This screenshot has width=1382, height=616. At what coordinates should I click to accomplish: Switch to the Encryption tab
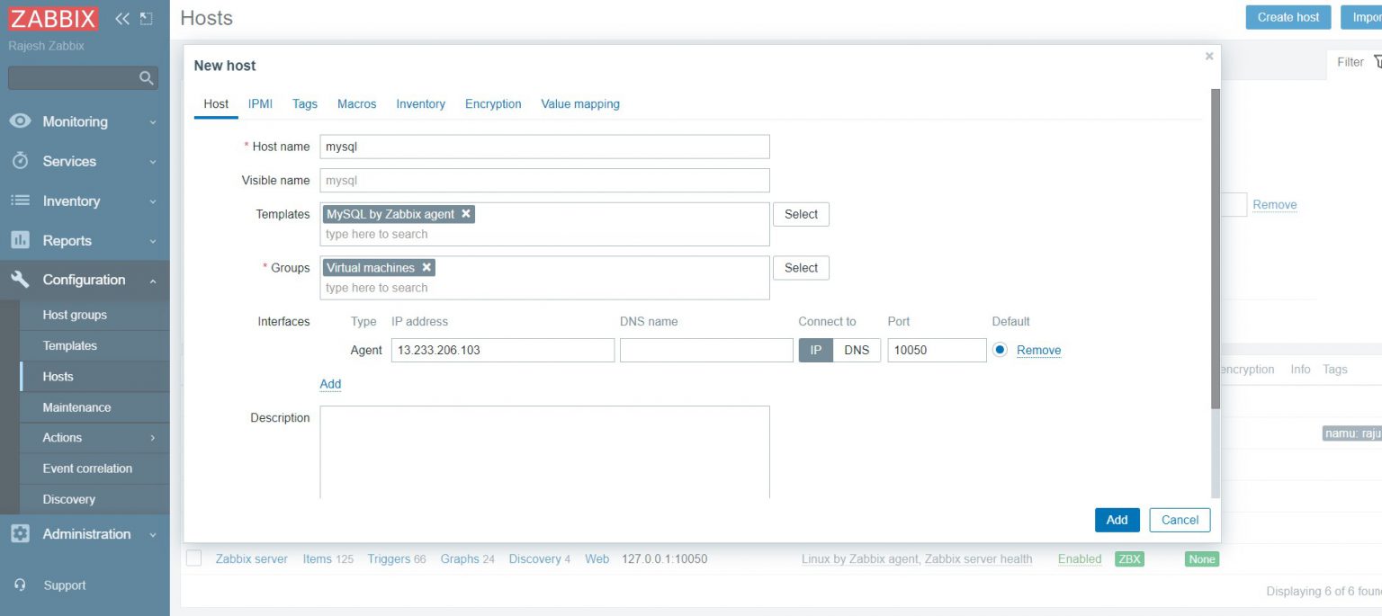pyautogui.click(x=492, y=103)
